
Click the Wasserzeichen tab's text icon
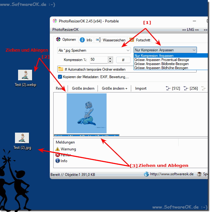tap(98, 40)
